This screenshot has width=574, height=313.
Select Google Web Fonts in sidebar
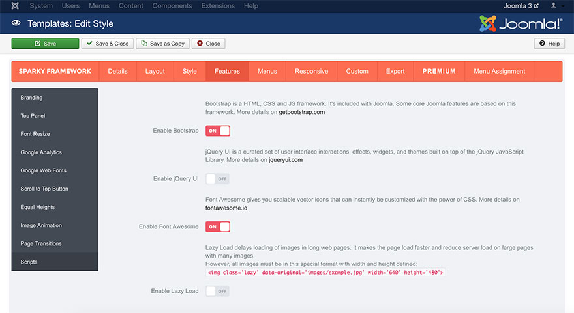pos(43,170)
